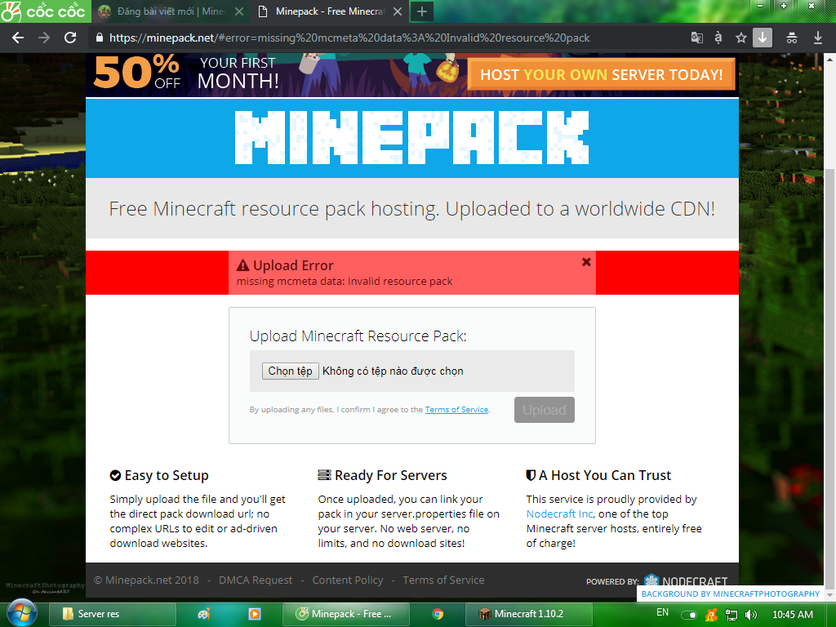Open the footer 'Terms of Service' link
This screenshot has width=836, height=627.
(443, 580)
